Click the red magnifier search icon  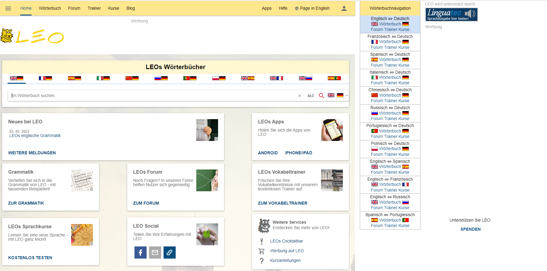pyautogui.click(x=321, y=96)
